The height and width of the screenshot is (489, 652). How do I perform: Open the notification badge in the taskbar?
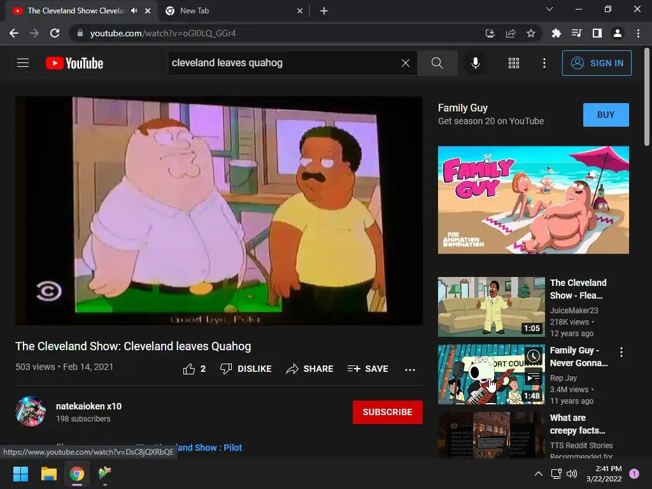tap(634, 474)
